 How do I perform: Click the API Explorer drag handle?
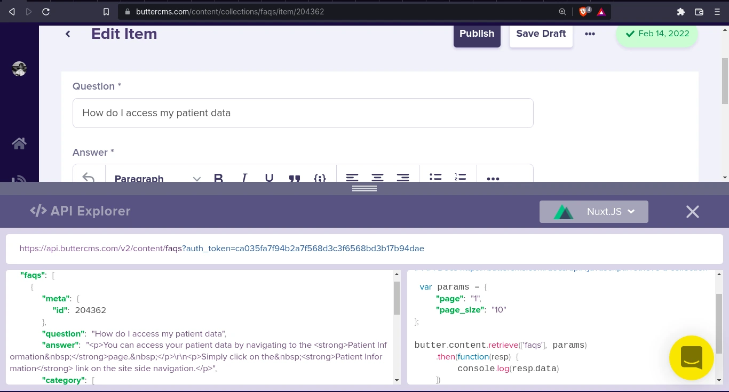click(364, 188)
